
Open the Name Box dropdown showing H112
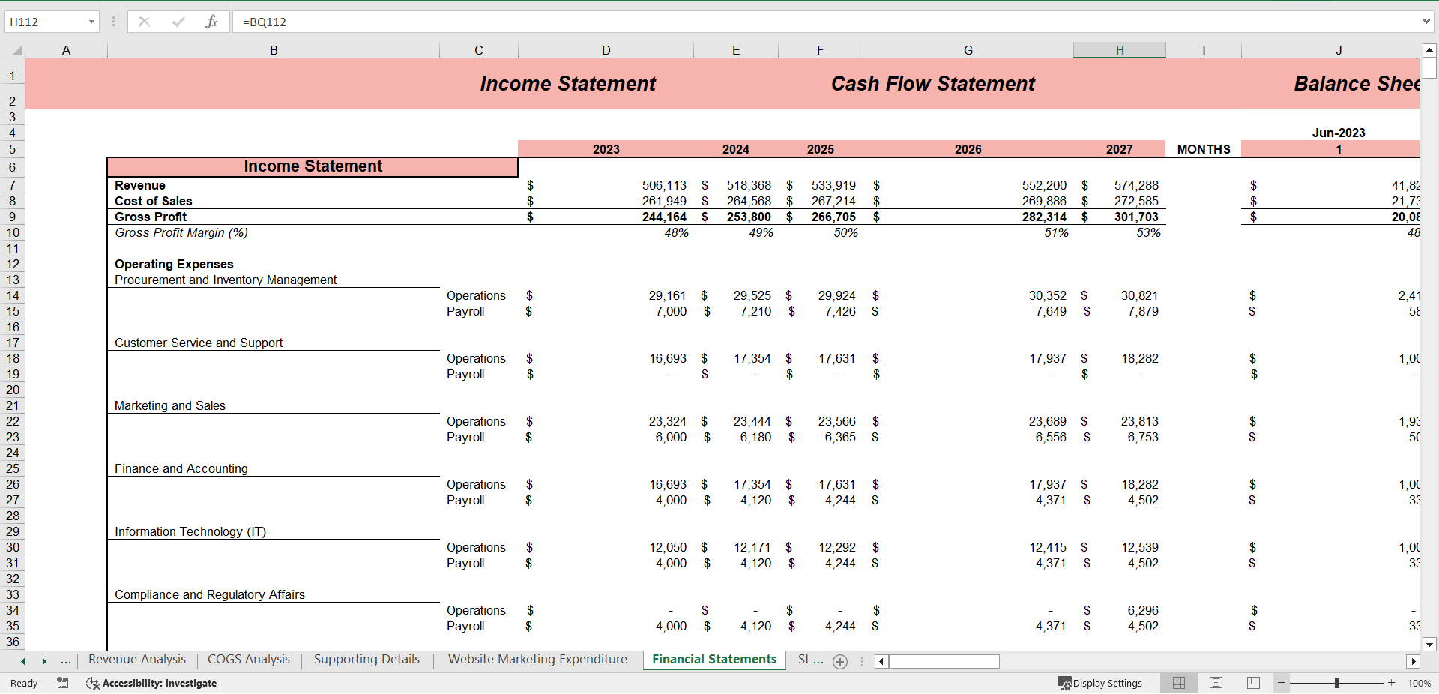click(93, 22)
